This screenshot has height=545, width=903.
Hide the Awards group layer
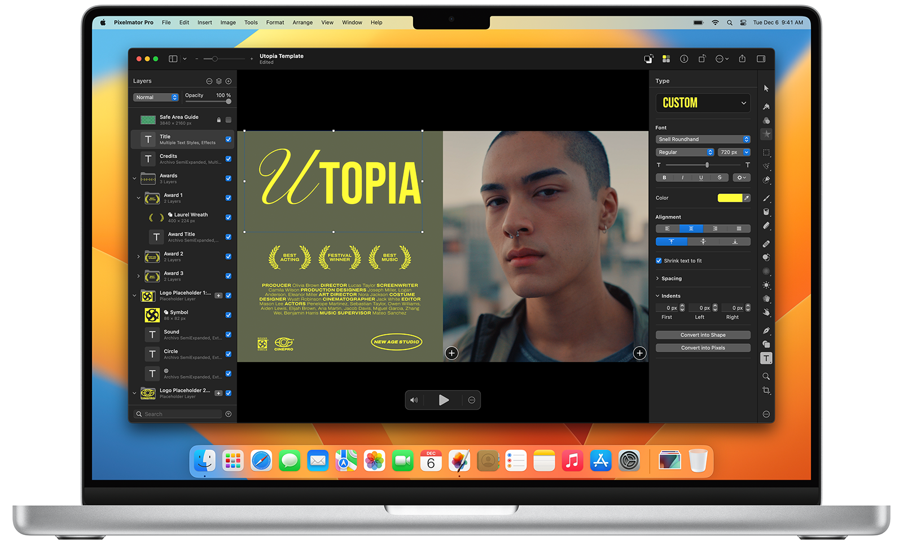(x=229, y=179)
